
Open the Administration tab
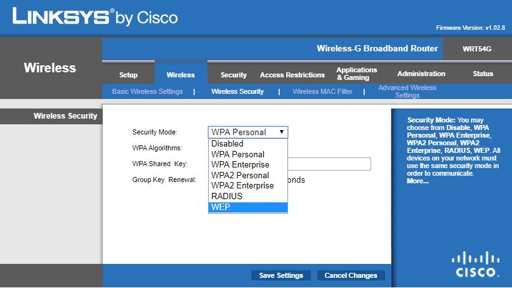(421, 74)
